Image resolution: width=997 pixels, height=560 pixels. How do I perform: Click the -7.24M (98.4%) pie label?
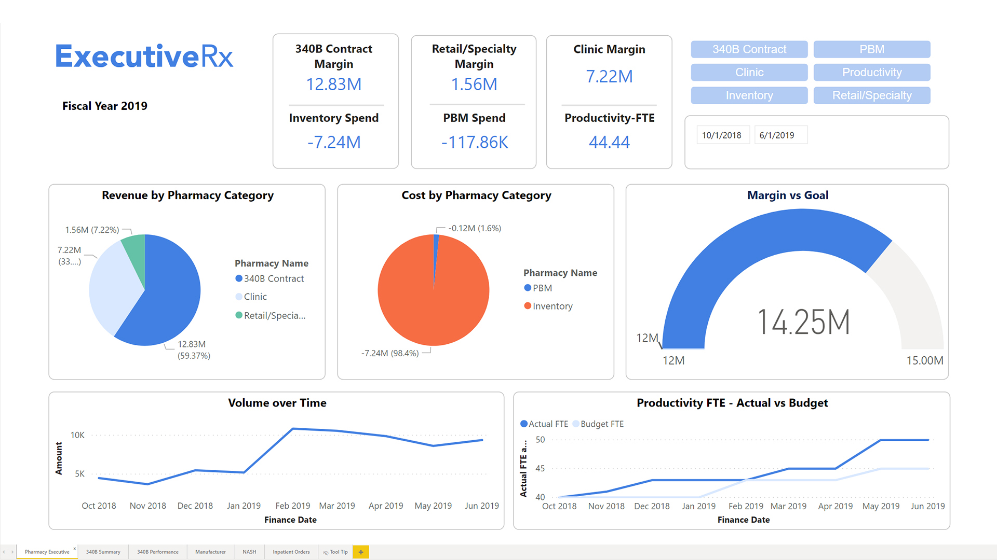(x=390, y=353)
